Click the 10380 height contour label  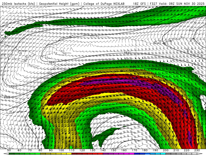[x=121, y=95]
